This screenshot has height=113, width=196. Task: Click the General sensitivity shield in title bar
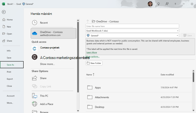click(24, 4)
